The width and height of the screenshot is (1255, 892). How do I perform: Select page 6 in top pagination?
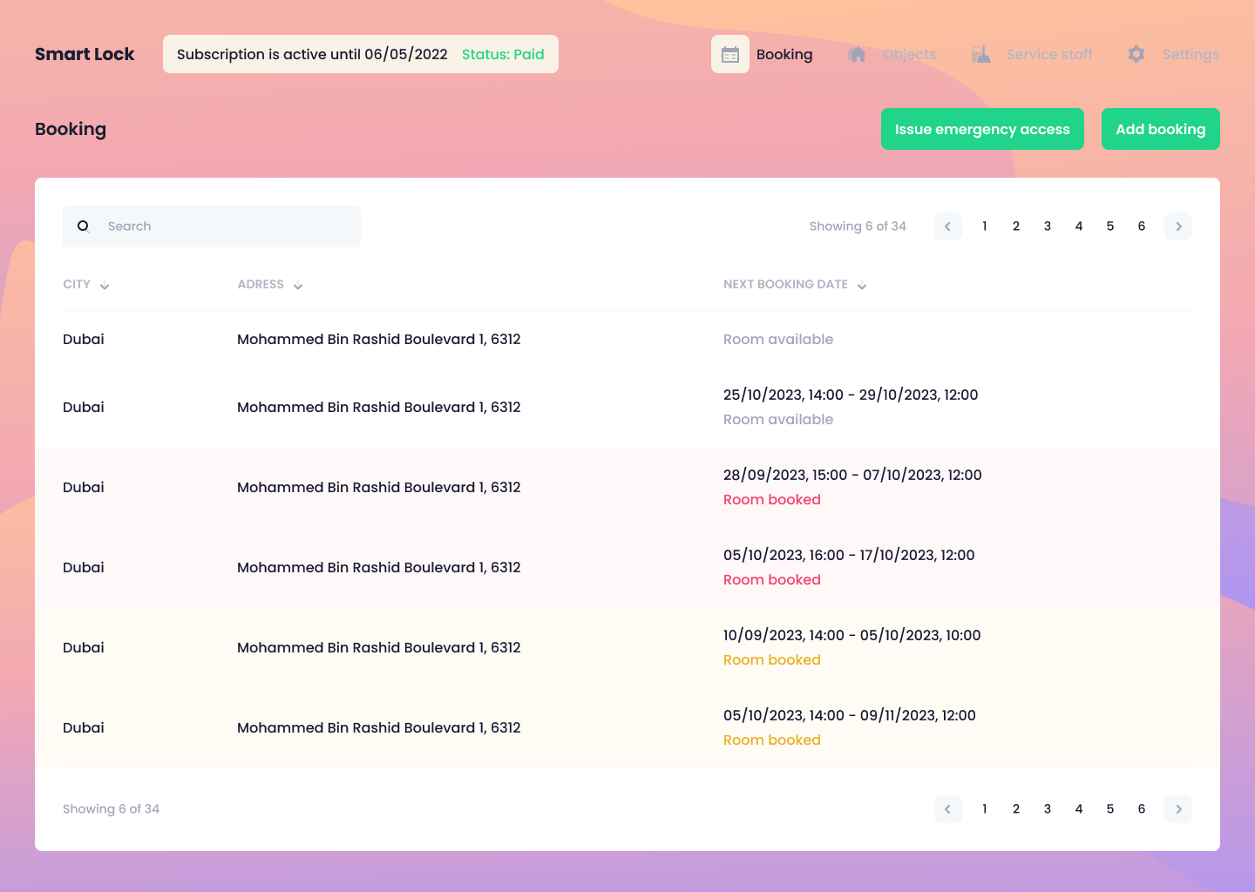click(x=1142, y=226)
